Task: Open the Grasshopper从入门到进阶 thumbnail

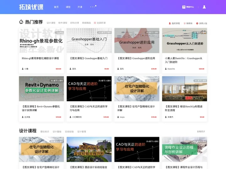Action: coord(185,40)
